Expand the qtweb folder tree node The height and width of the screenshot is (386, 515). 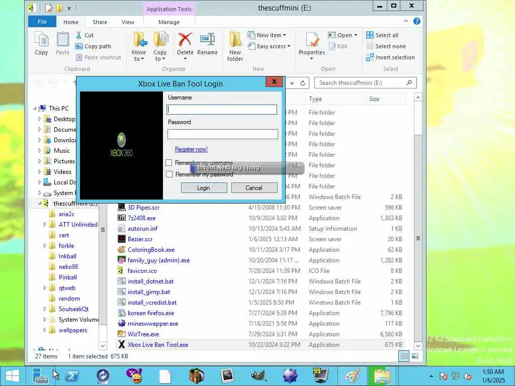pyautogui.click(x=45, y=288)
